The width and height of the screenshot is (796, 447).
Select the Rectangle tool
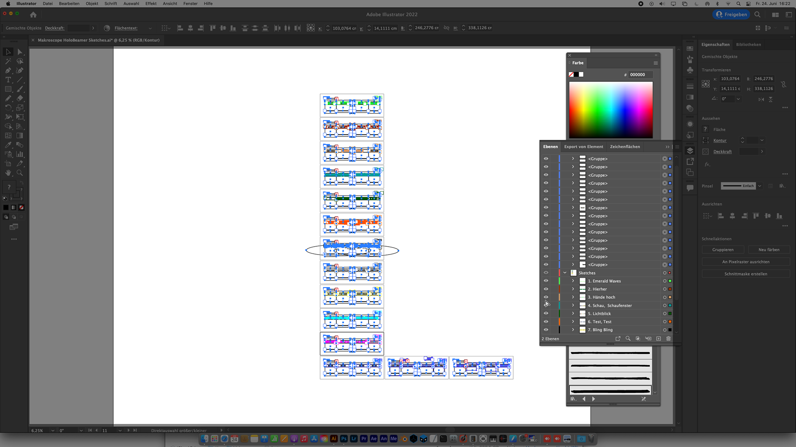click(x=8, y=89)
